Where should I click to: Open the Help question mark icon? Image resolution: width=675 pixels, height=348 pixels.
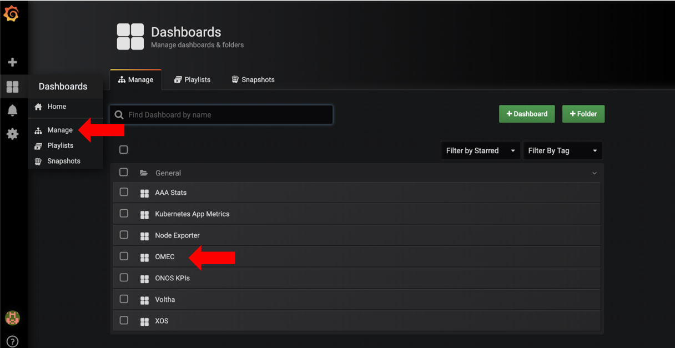pyautogui.click(x=12, y=341)
